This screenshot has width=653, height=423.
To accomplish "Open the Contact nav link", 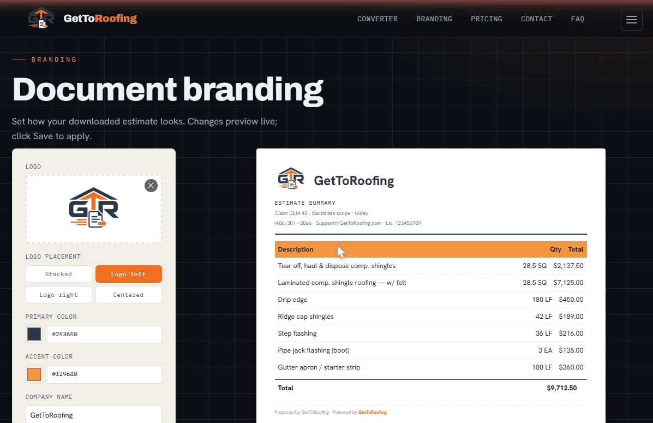I will coord(536,19).
